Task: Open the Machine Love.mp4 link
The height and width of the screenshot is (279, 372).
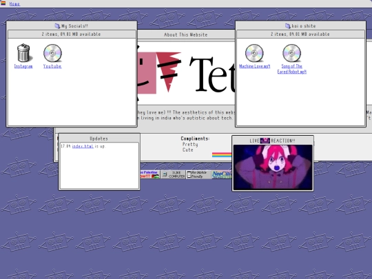Action: [255, 66]
